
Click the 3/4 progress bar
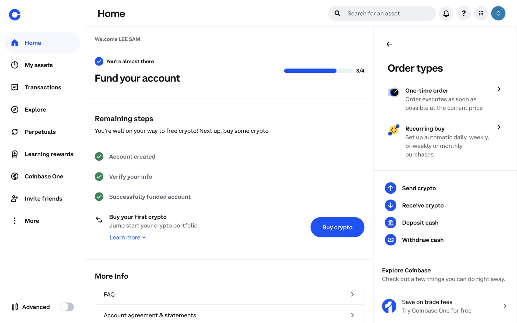coord(318,71)
